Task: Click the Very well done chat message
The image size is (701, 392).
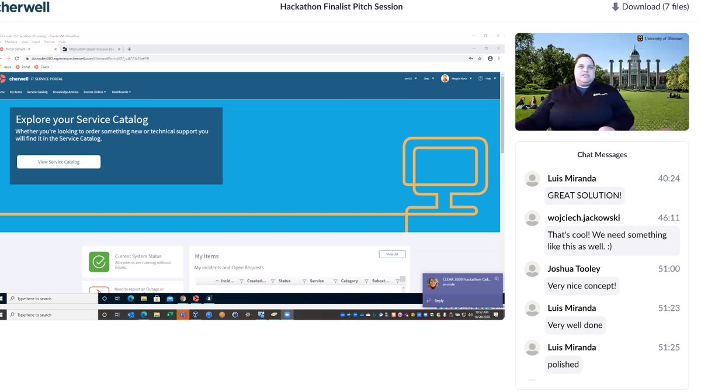Action: coord(575,325)
